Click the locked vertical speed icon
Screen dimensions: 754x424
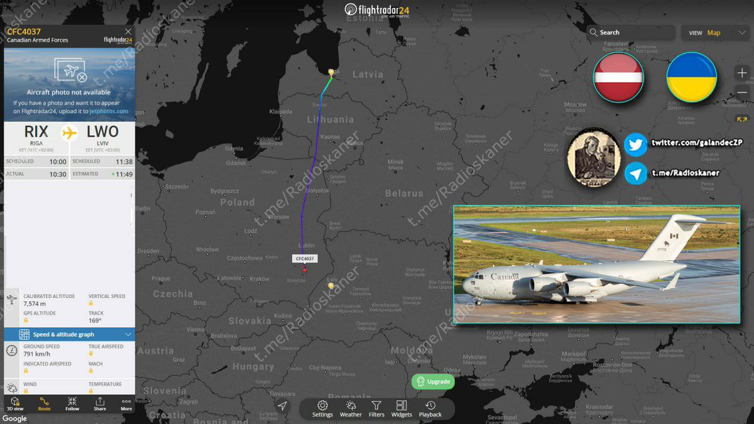[x=91, y=303]
